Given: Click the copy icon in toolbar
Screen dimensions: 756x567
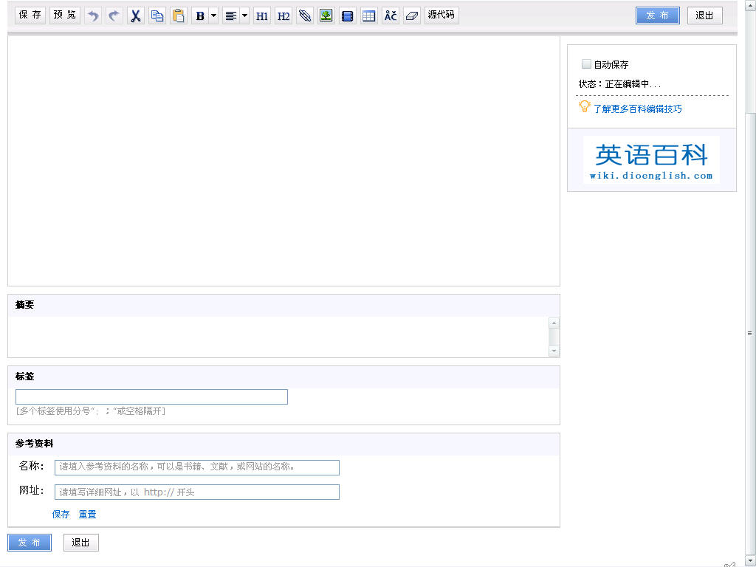Looking at the screenshot, I should coord(157,16).
